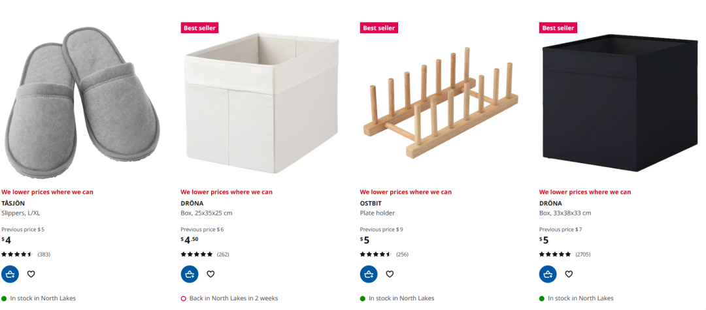Add white DRÖNA box to cart
The image size is (706, 310).
click(x=190, y=274)
